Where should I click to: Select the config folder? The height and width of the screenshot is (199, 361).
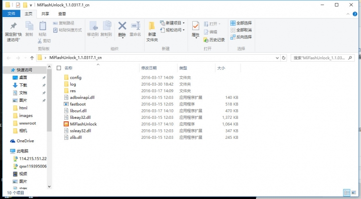point(73,77)
